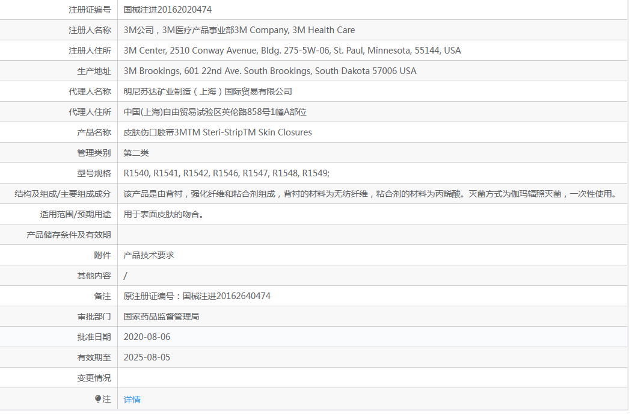Click the 型号规格 label
The width and height of the screenshot is (632, 414).
(x=94, y=173)
